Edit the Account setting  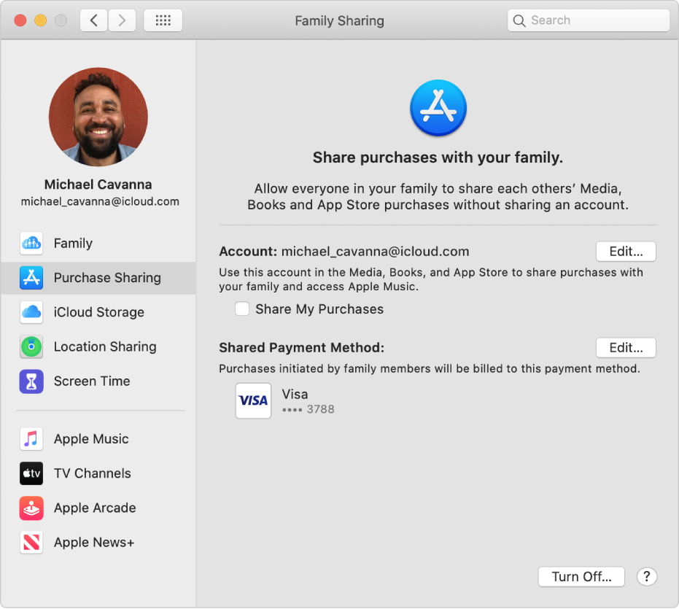[x=626, y=252]
